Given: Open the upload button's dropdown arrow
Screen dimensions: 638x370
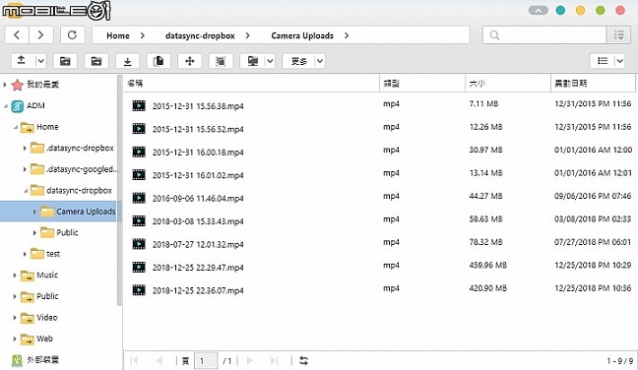Looking at the screenshot, I should pyautogui.click(x=40, y=61).
